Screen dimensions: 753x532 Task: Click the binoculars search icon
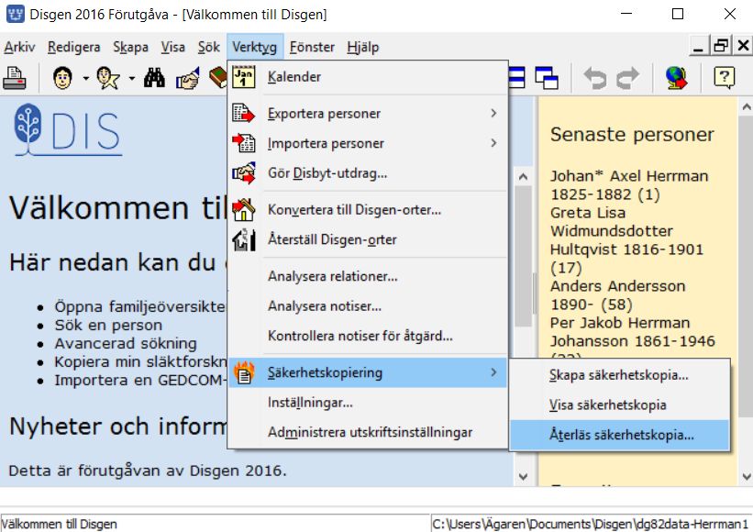[154, 78]
